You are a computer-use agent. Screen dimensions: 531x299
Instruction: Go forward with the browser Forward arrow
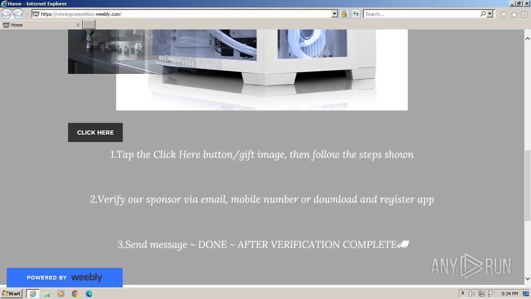[18, 14]
